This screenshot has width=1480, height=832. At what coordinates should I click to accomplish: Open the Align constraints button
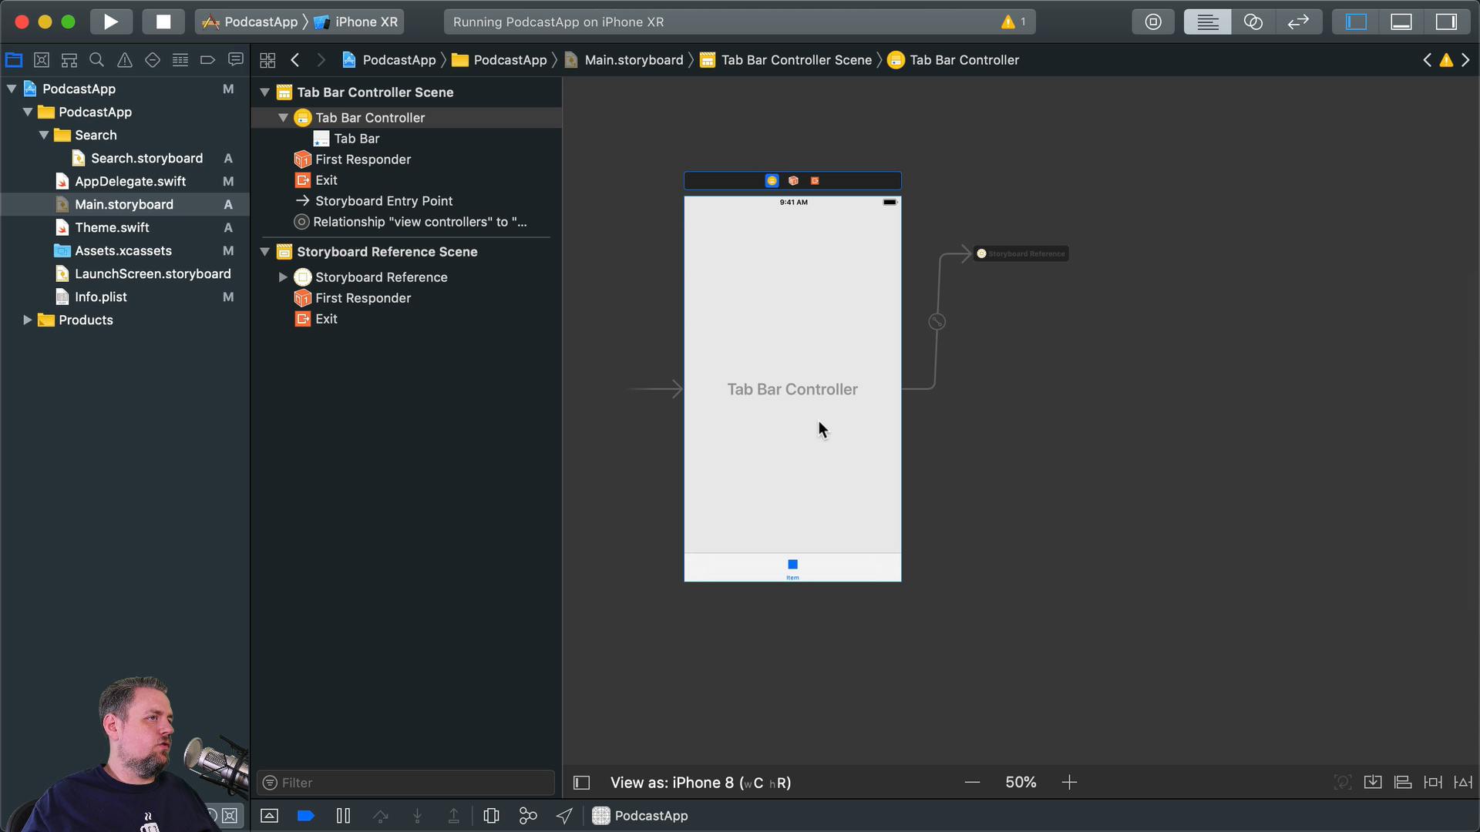point(1403,783)
